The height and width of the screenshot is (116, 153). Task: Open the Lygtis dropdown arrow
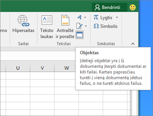[117, 18]
